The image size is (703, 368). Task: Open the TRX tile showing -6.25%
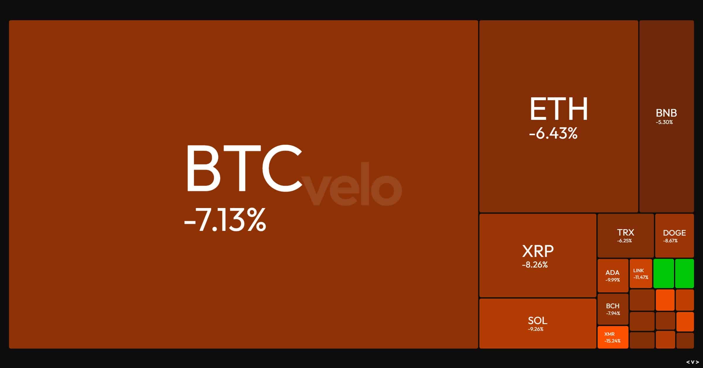click(625, 236)
